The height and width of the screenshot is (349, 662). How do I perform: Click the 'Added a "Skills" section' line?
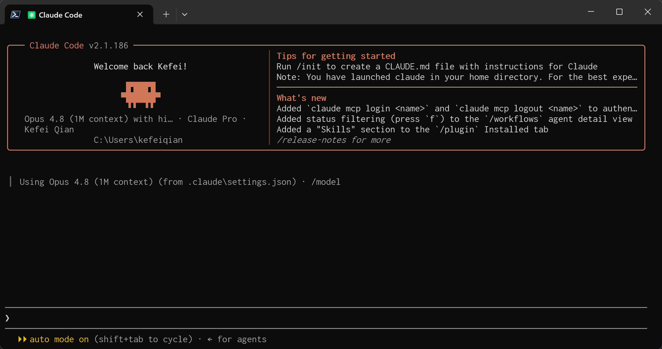pyautogui.click(x=413, y=129)
